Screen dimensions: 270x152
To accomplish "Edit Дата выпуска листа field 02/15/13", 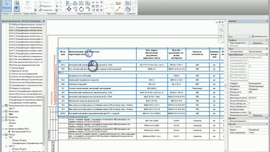I will (258, 98).
